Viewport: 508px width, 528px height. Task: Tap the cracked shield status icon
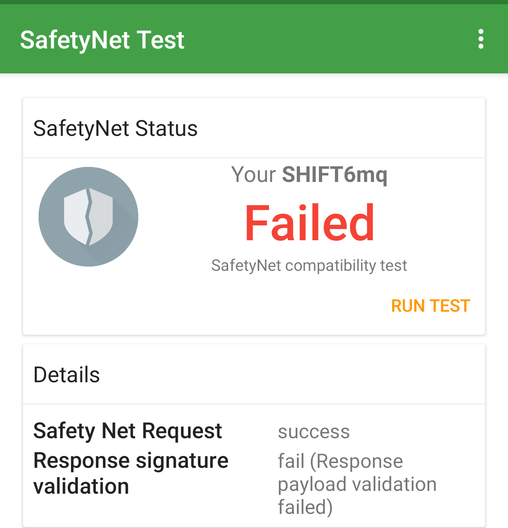(88, 217)
